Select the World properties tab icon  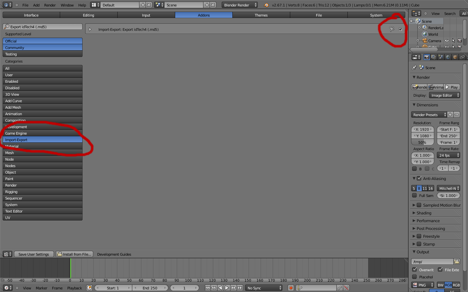(448, 57)
